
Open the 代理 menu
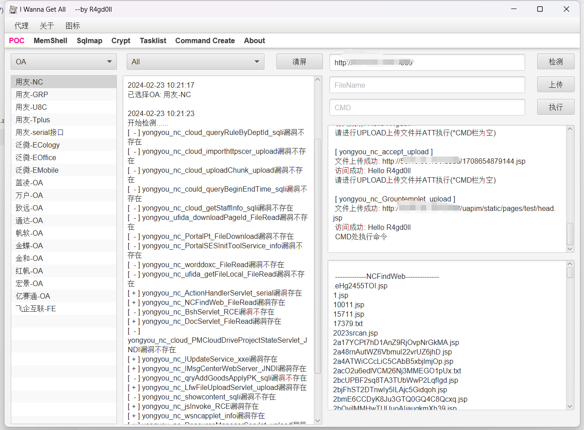21,26
